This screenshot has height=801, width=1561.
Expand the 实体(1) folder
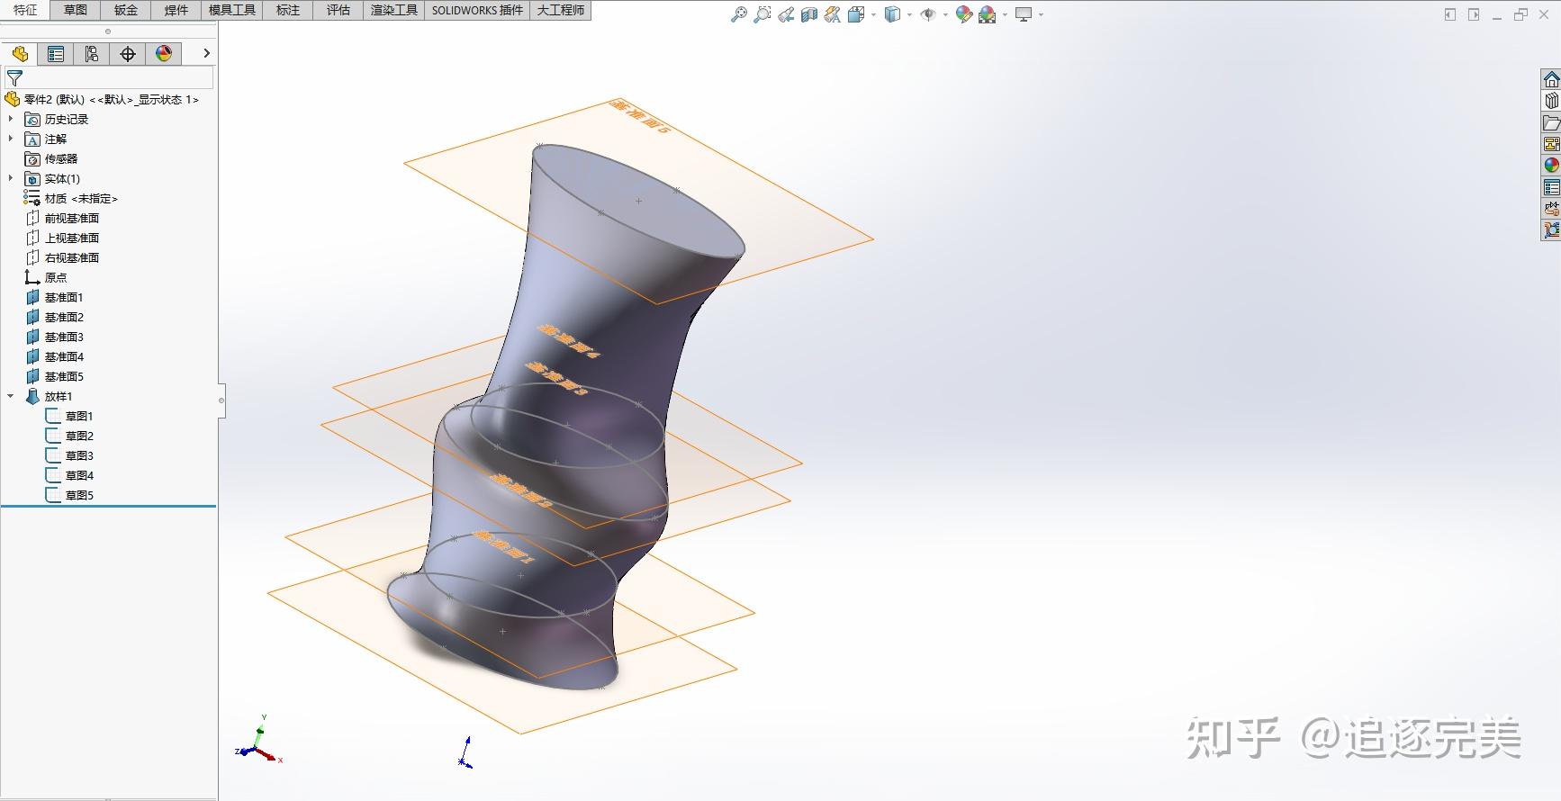[x=11, y=178]
